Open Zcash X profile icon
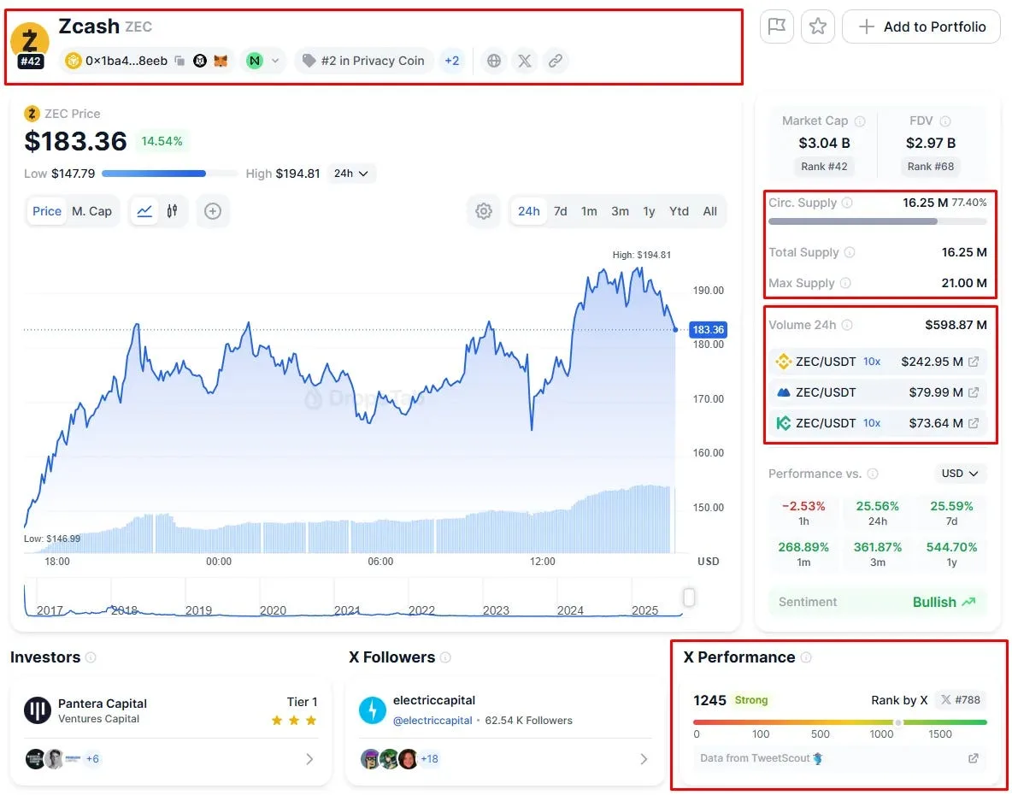1012x795 pixels. click(x=525, y=61)
